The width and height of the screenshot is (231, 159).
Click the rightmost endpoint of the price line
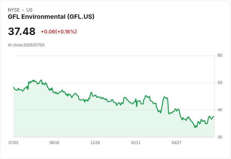pyautogui.click(x=214, y=117)
